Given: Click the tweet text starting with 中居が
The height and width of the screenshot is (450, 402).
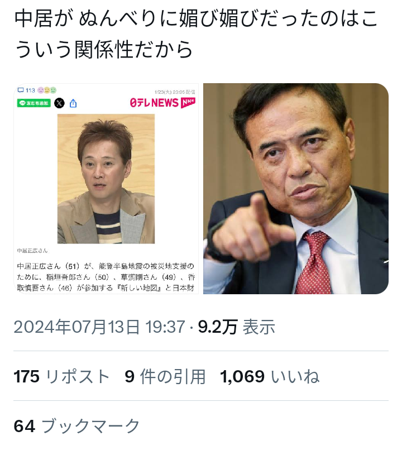Looking at the screenshot, I should 195,34.
